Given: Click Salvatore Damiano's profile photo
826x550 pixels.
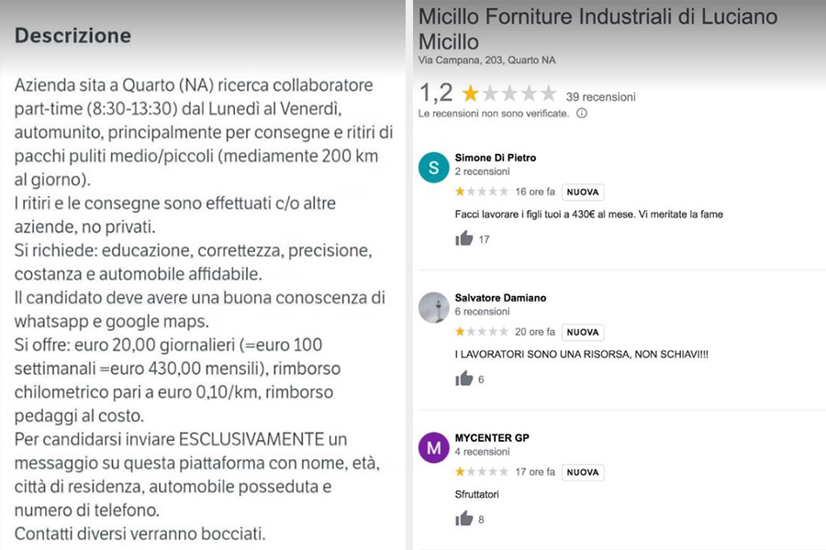Looking at the screenshot, I should (x=432, y=308).
